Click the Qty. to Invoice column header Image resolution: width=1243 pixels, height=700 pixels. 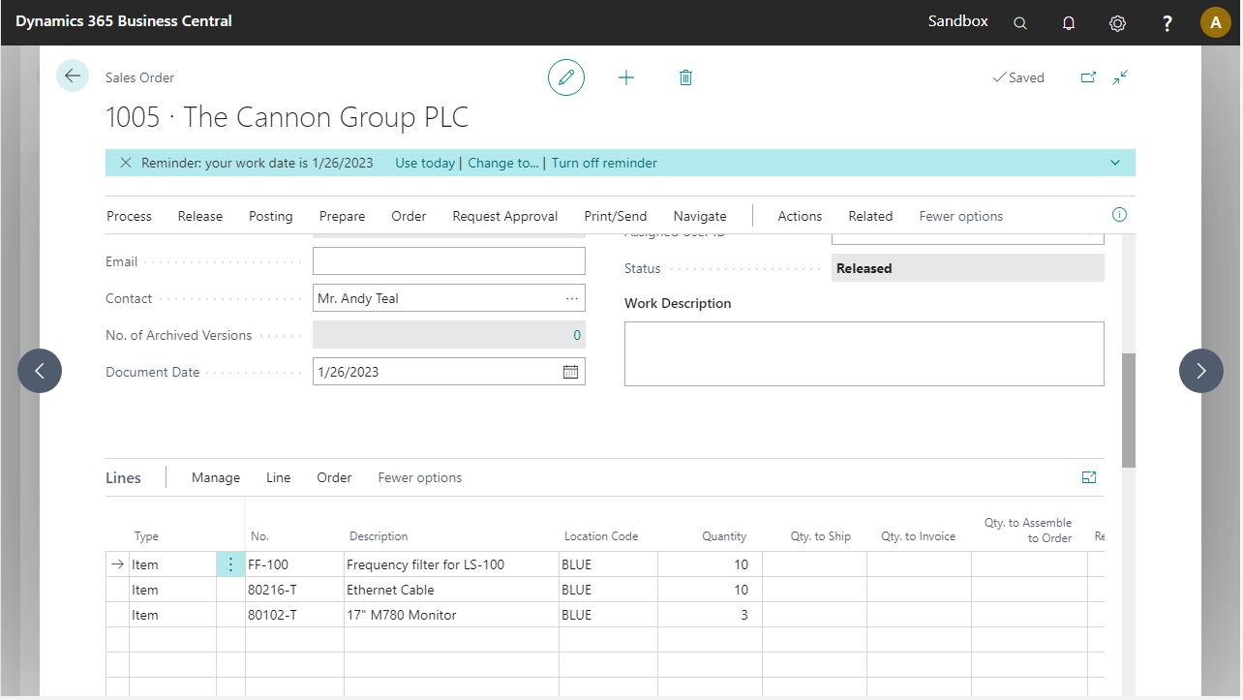click(918, 536)
